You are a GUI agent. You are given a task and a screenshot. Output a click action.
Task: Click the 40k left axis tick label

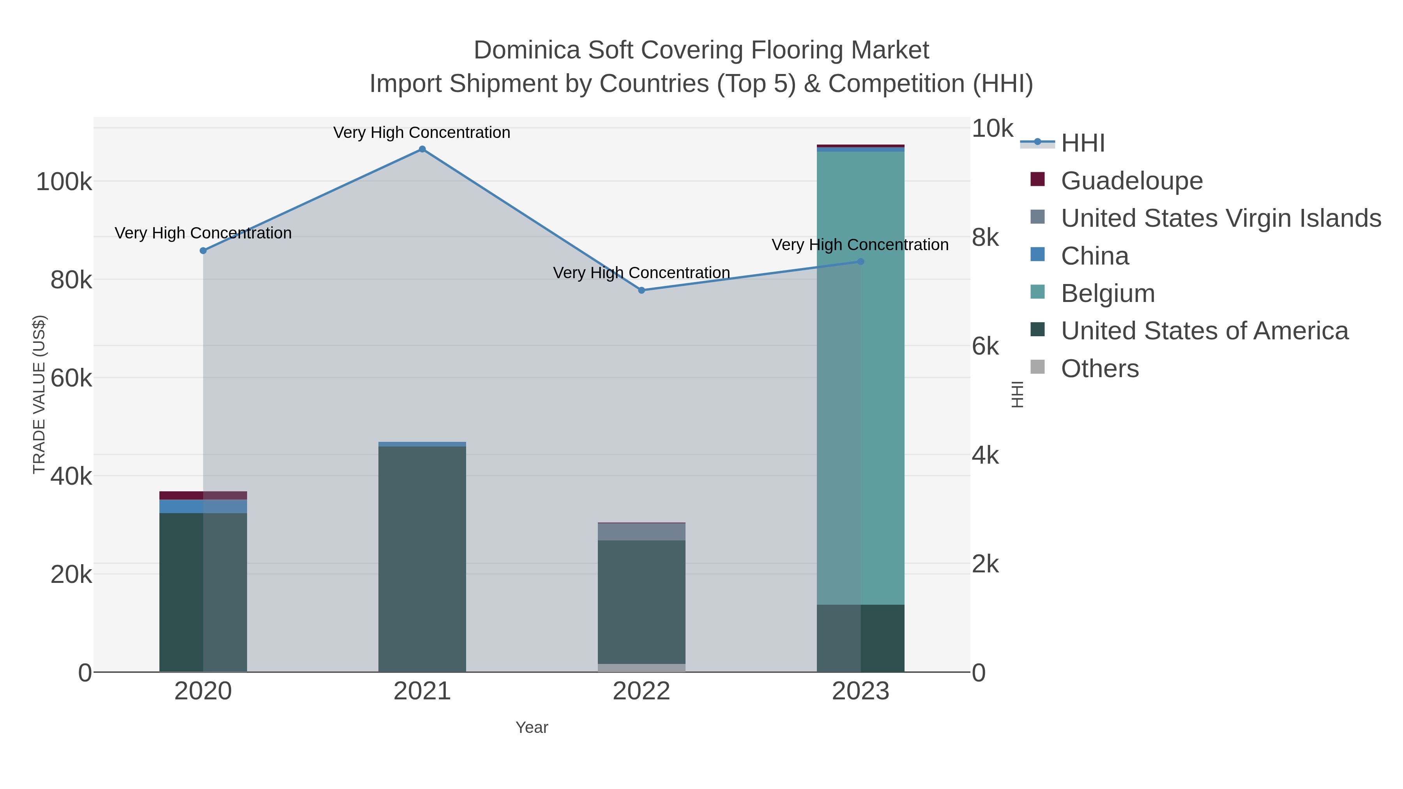(x=71, y=477)
